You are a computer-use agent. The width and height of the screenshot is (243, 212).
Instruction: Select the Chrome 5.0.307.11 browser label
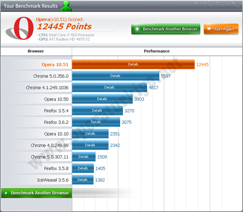[49, 157]
